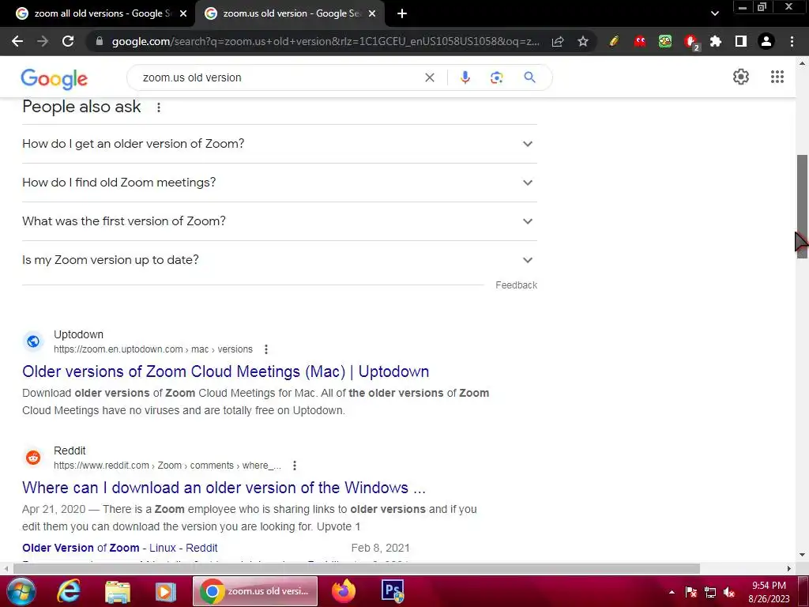The image size is (809, 607).
Task: Clear the search box with the X icon
Action: click(x=430, y=77)
